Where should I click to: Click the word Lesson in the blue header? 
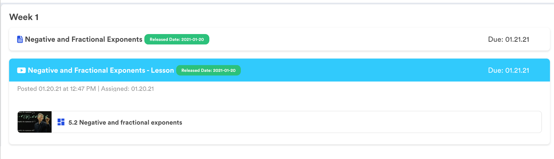162,70
